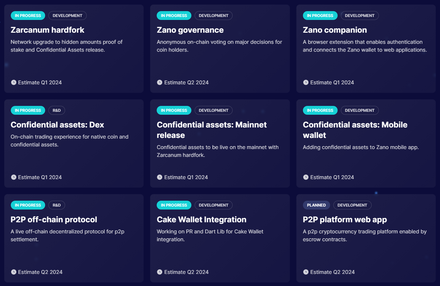The width and height of the screenshot is (440, 286).
Task: Select the DEVELOPMENT label on P2P platform web app
Action: point(352,205)
